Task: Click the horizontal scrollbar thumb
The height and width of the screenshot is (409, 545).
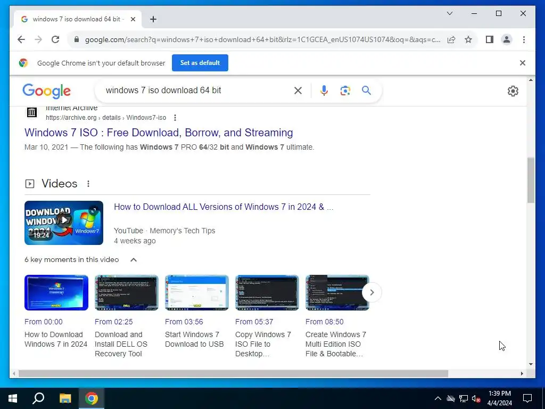Action: 233,374
